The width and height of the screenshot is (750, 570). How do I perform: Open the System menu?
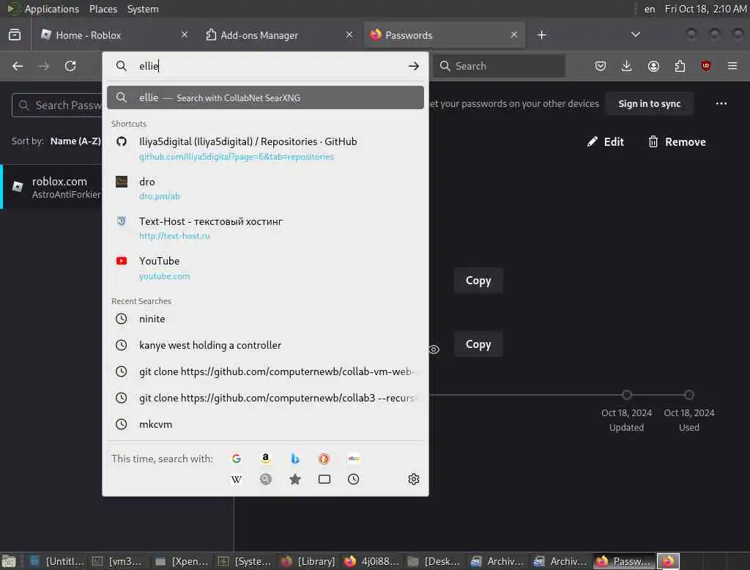tap(143, 9)
